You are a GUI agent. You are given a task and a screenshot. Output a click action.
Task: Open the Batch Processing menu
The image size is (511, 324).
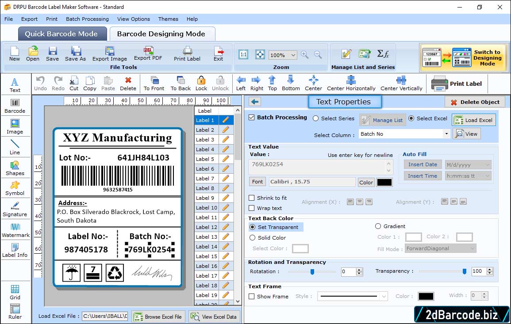[87, 19]
